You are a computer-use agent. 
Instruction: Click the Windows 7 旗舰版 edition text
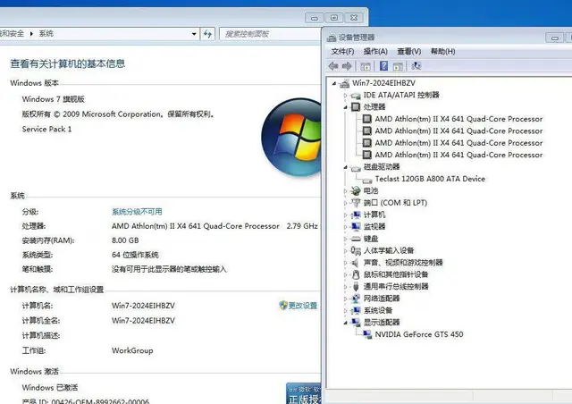click(54, 99)
